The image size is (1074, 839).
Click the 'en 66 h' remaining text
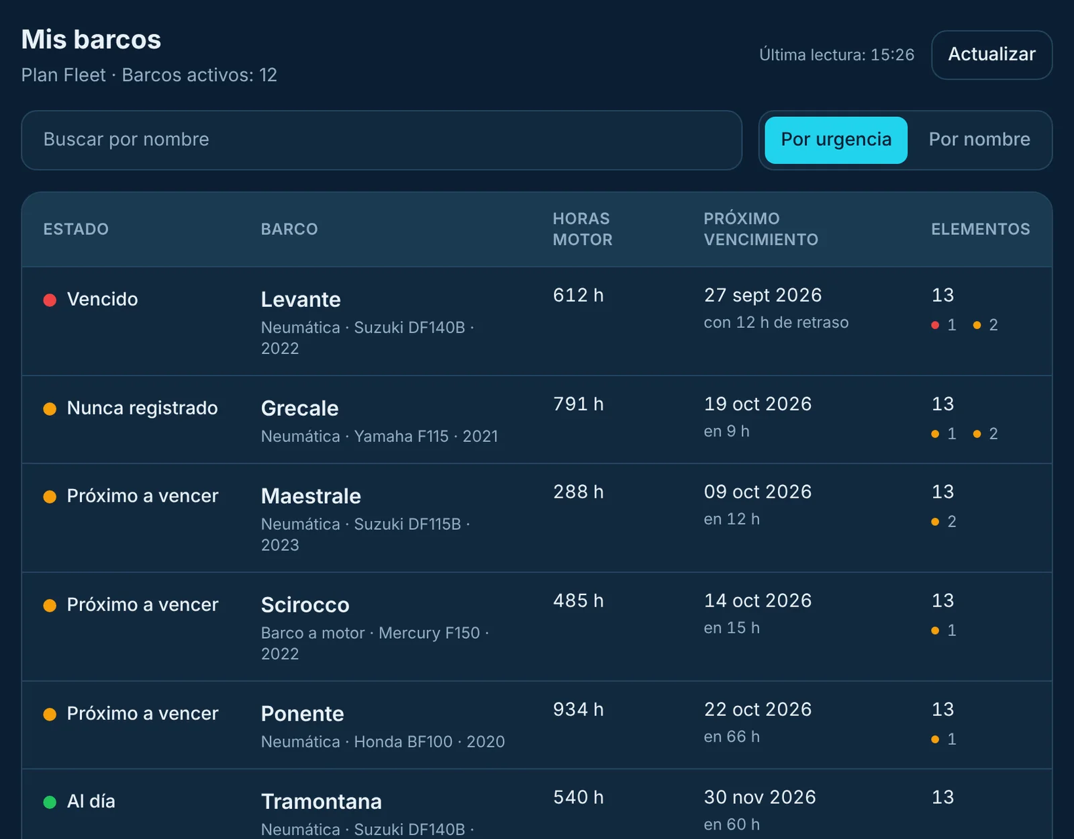pyautogui.click(x=732, y=738)
